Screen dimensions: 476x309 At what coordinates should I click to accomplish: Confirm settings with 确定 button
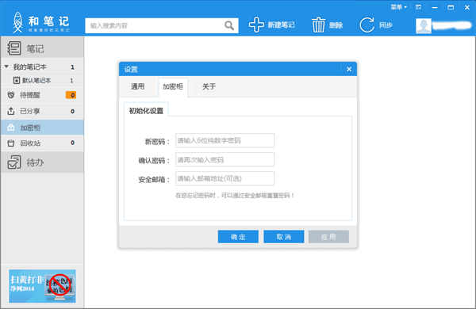(238, 237)
